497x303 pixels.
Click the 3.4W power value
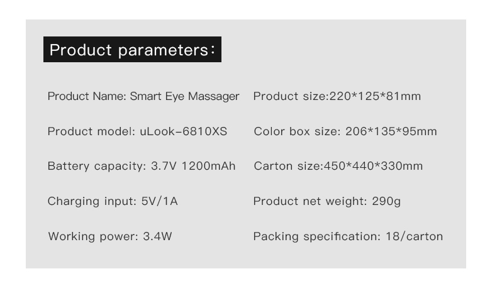tap(157, 236)
